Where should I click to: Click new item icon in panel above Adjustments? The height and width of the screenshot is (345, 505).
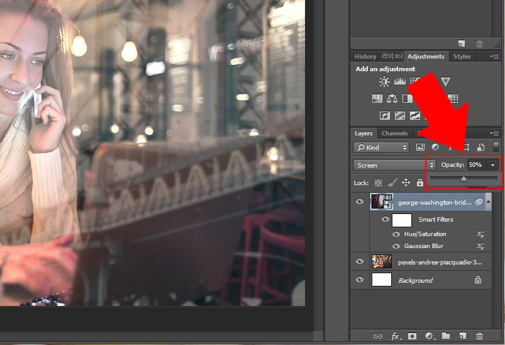point(462,43)
